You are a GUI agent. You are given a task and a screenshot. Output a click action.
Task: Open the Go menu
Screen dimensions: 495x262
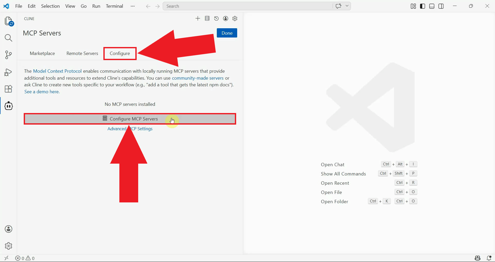84,6
